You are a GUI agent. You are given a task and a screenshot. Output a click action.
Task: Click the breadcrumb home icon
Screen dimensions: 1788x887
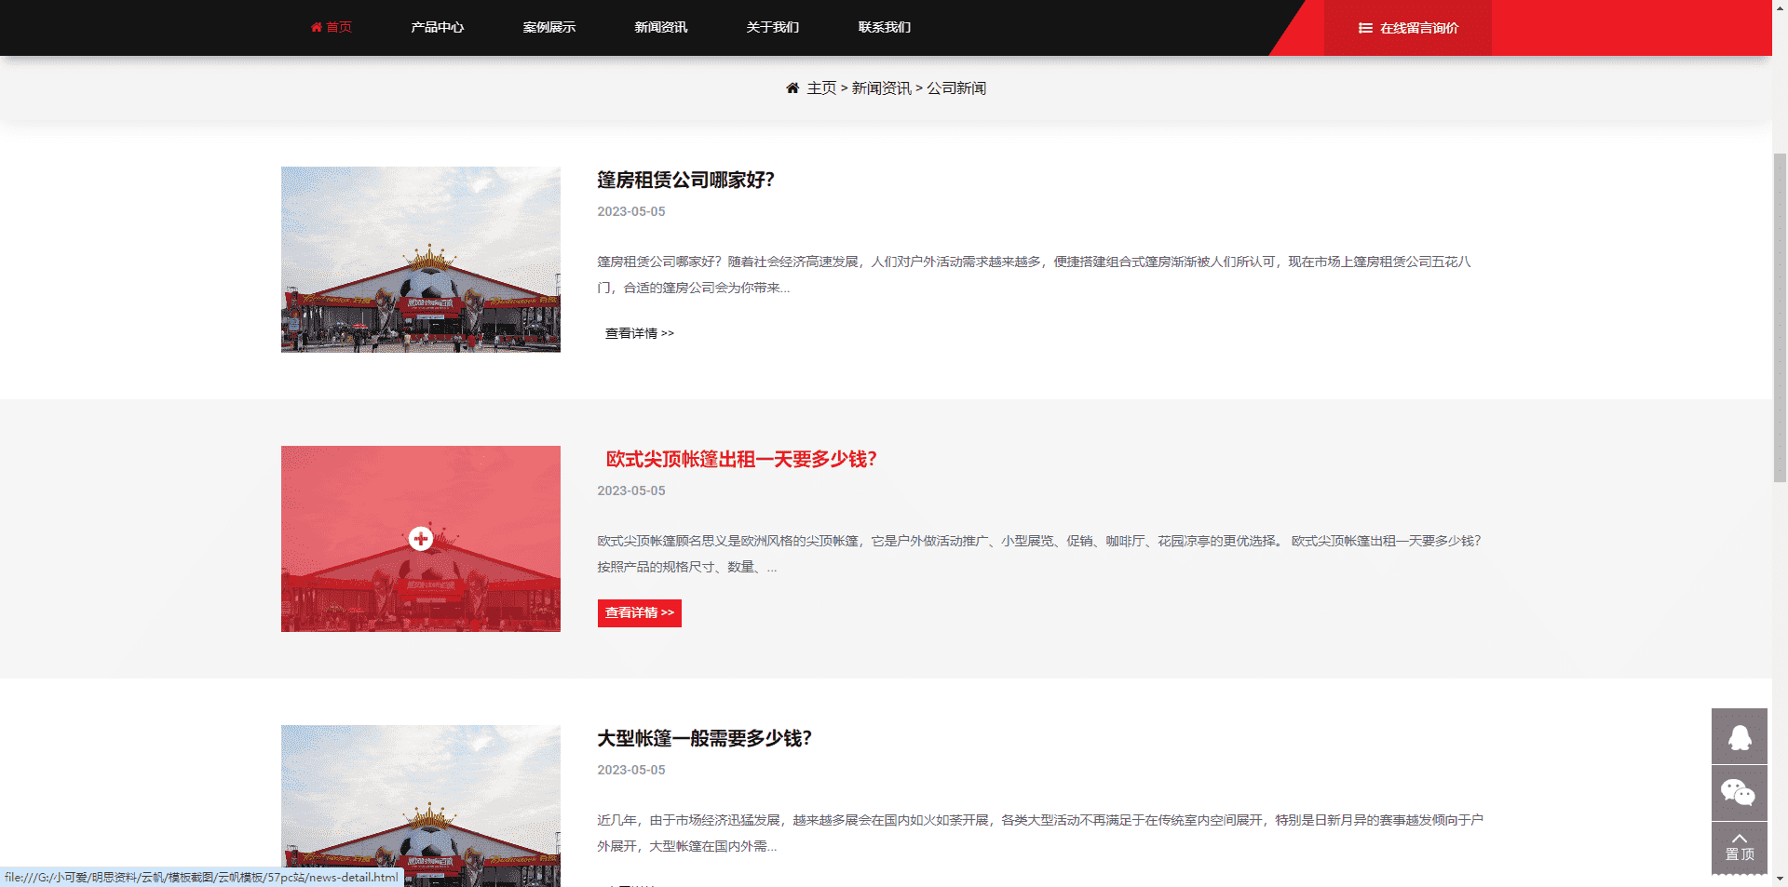click(792, 88)
